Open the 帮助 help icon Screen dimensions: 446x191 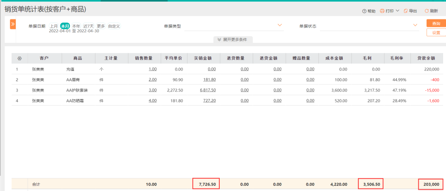364,11
